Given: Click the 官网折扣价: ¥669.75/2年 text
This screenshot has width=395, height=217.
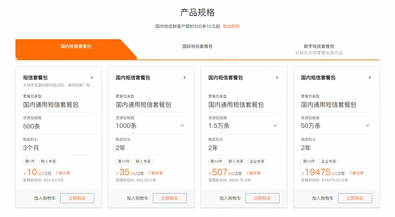Looking at the screenshot, I should [x=230, y=180].
